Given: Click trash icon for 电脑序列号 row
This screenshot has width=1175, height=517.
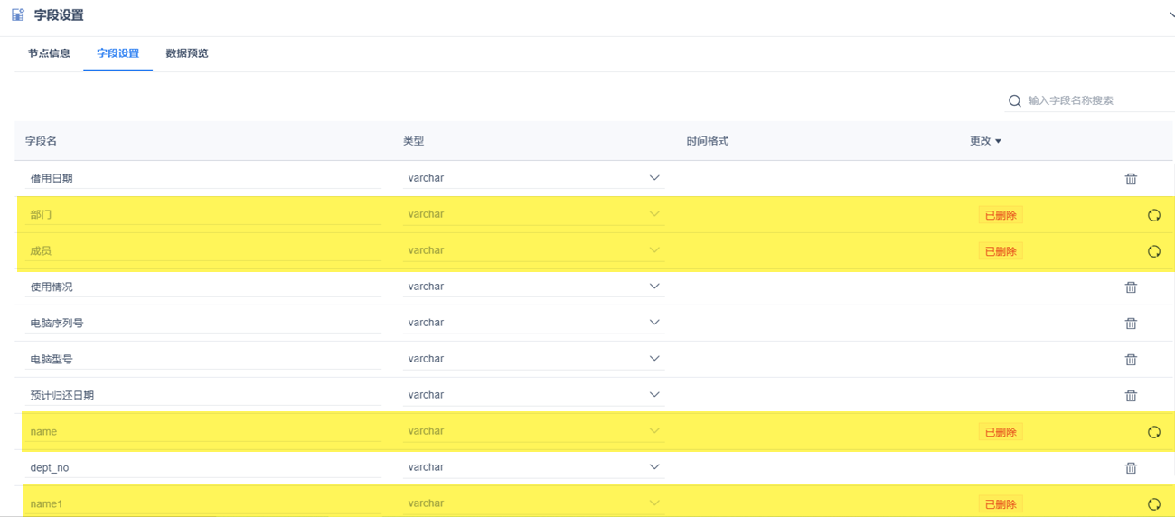Looking at the screenshot, I should click(1131, 324).
